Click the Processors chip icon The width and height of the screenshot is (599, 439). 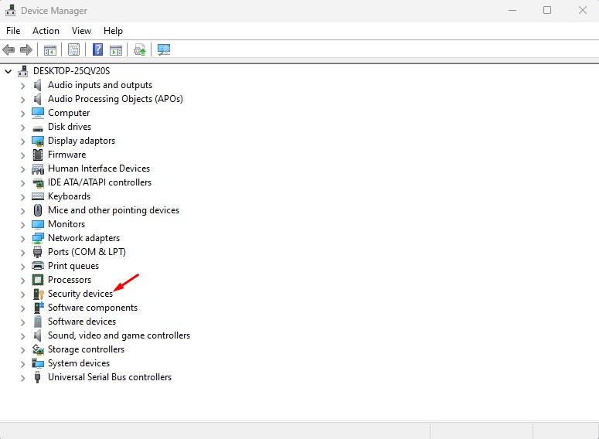click(x=38, y=280)
